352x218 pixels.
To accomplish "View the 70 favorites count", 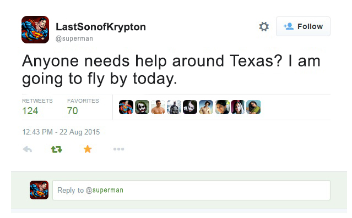I will click(72, 111).
